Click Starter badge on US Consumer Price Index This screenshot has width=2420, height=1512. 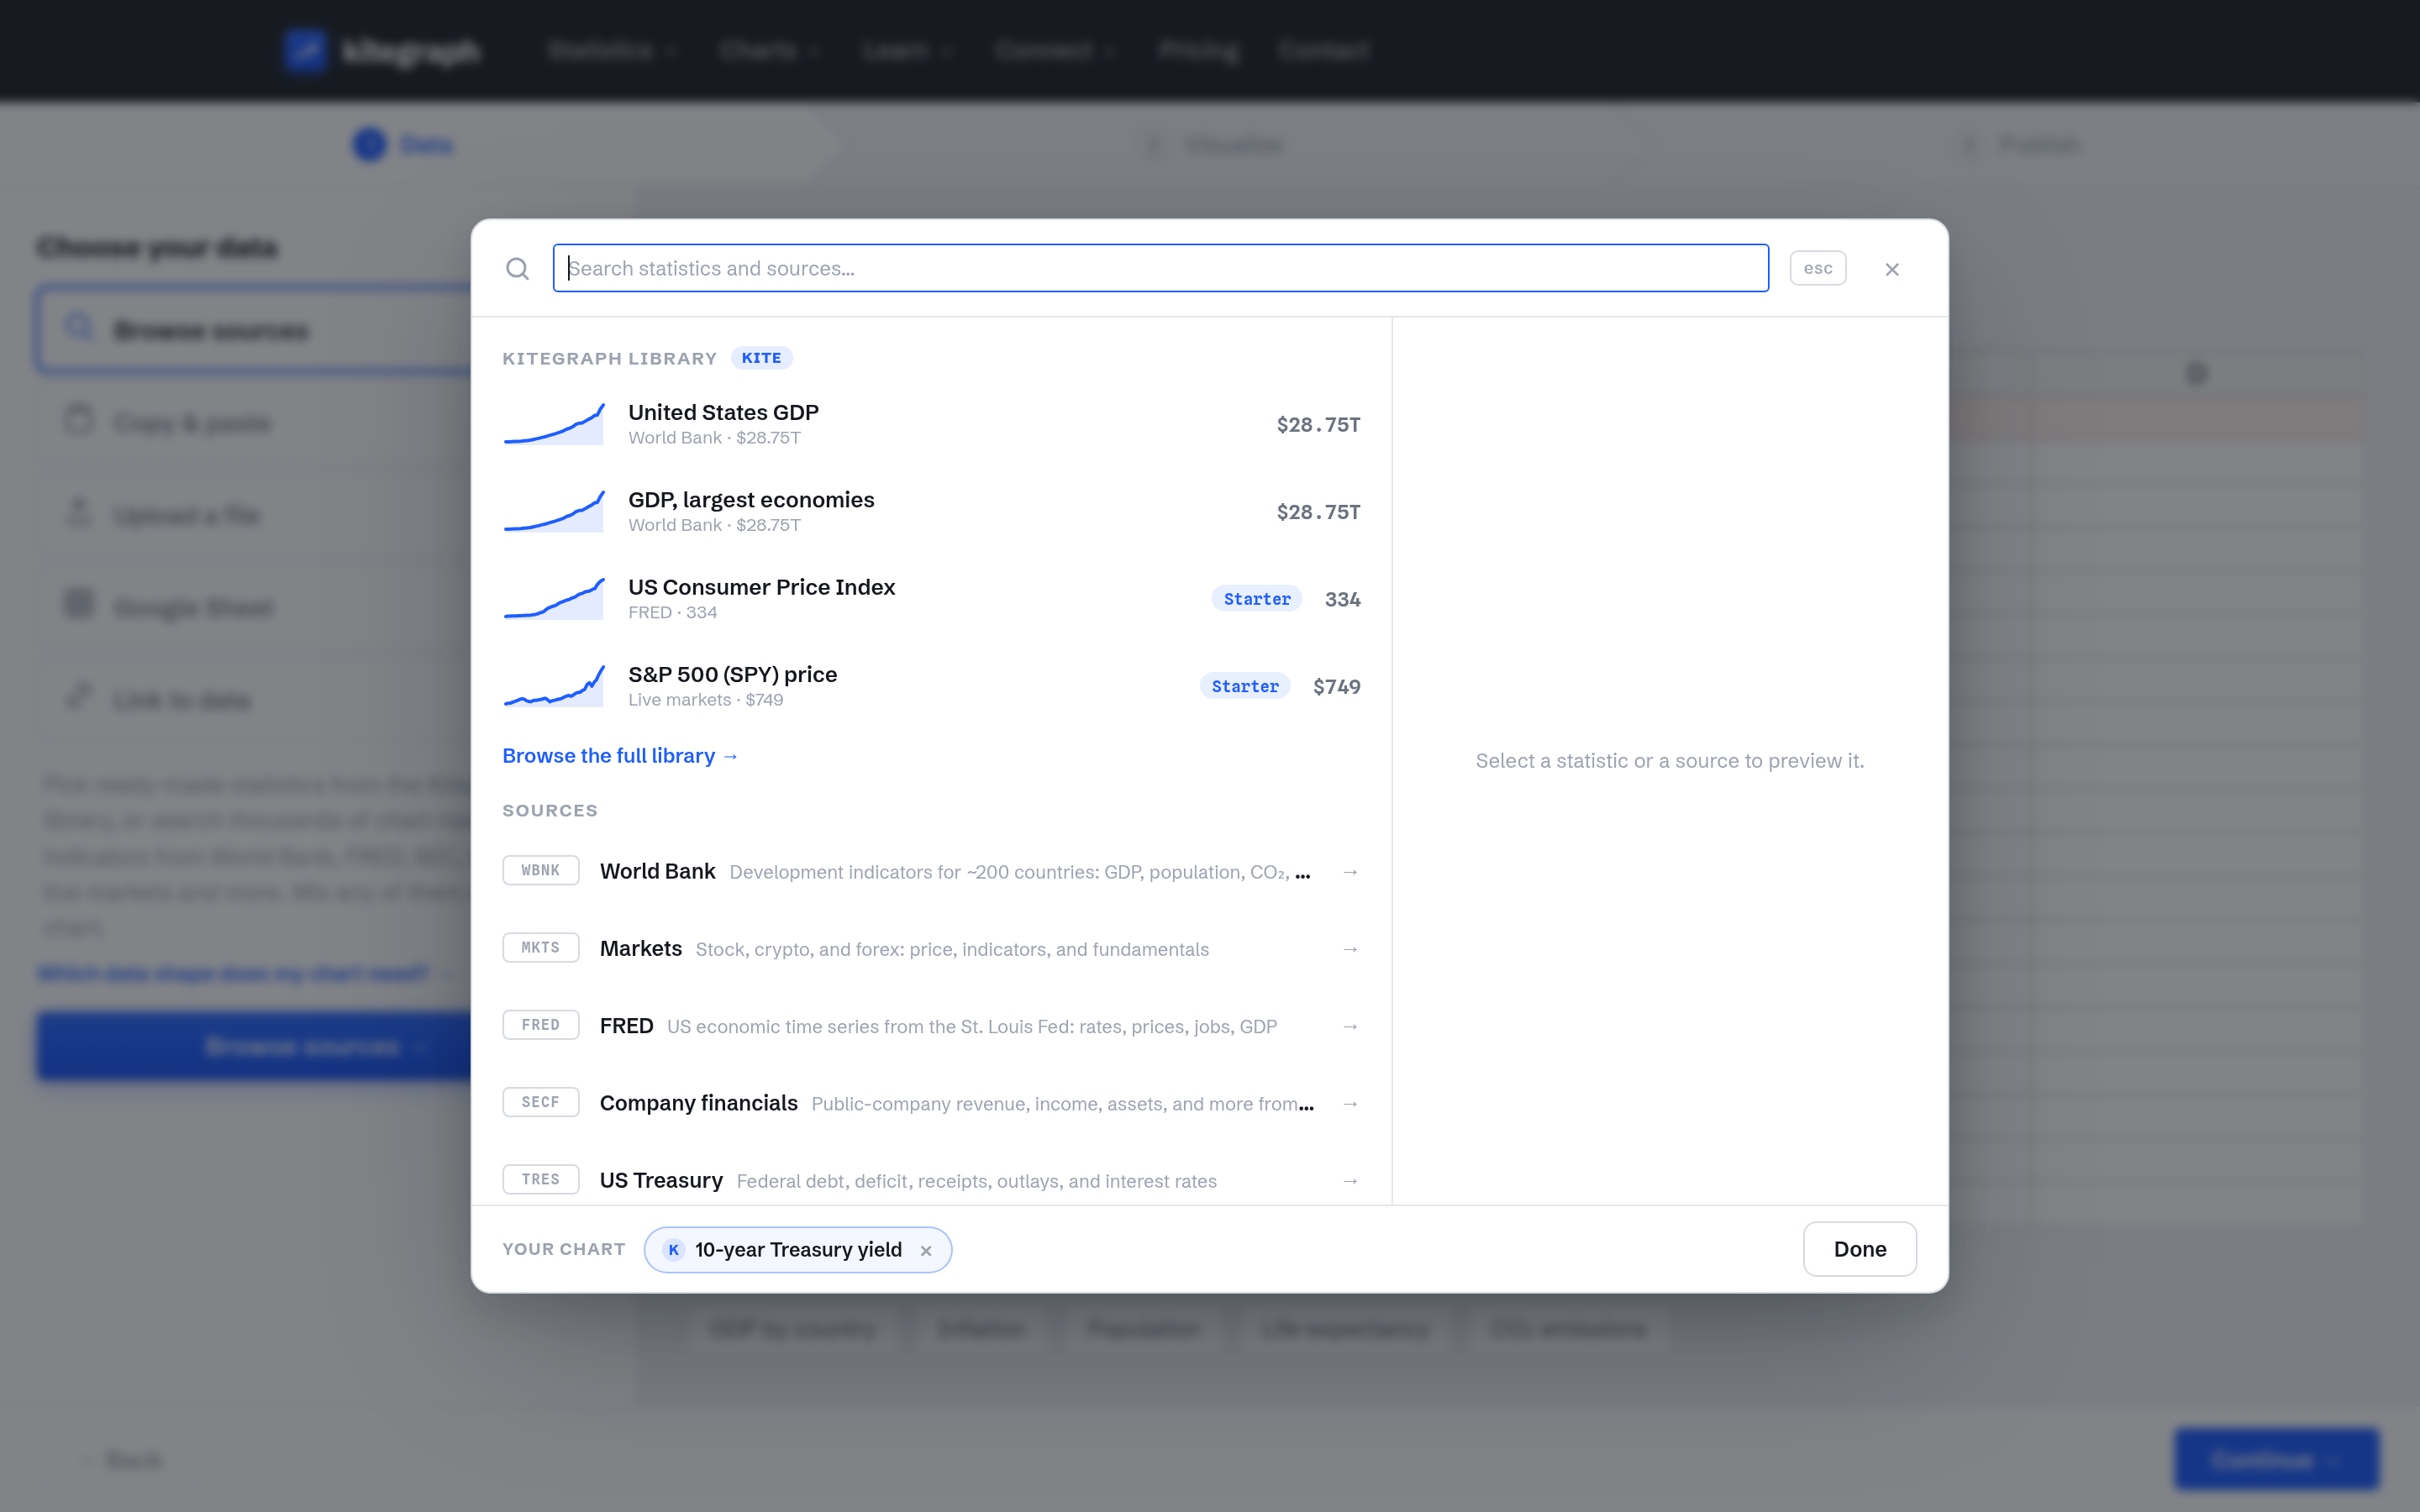pos(1257,599)
